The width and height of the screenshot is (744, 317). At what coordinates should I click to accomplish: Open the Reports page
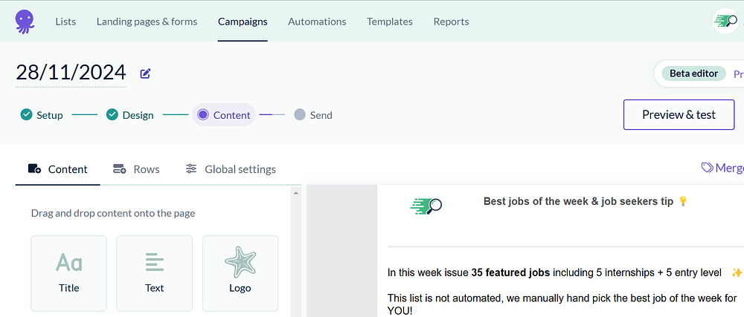click(451, 22)
